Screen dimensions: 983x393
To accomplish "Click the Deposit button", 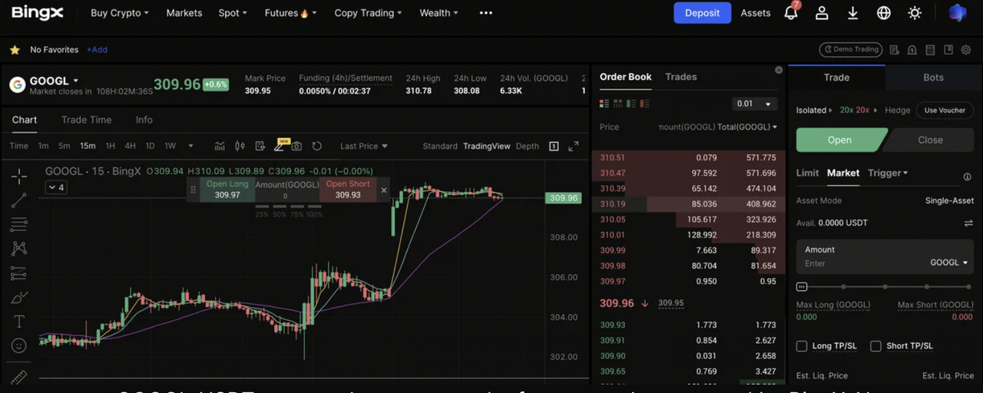I will (702, 13).
